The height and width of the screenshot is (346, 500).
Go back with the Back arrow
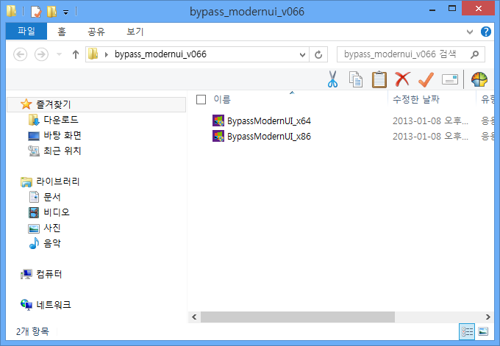click(x=20, y=54)
